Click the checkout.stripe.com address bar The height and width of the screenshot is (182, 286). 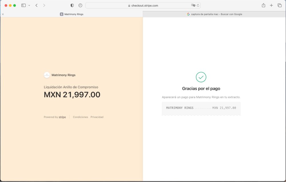(x=143, y=5)
